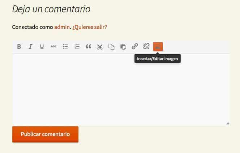Add a blockquote with quote icon
Viewport: 240px width, 153px height.
89,46
